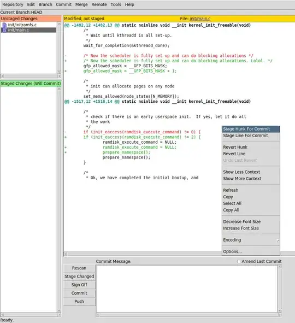Click the Stage Changed button
Screen dimensions: 295x323
[x=79, y=277]
